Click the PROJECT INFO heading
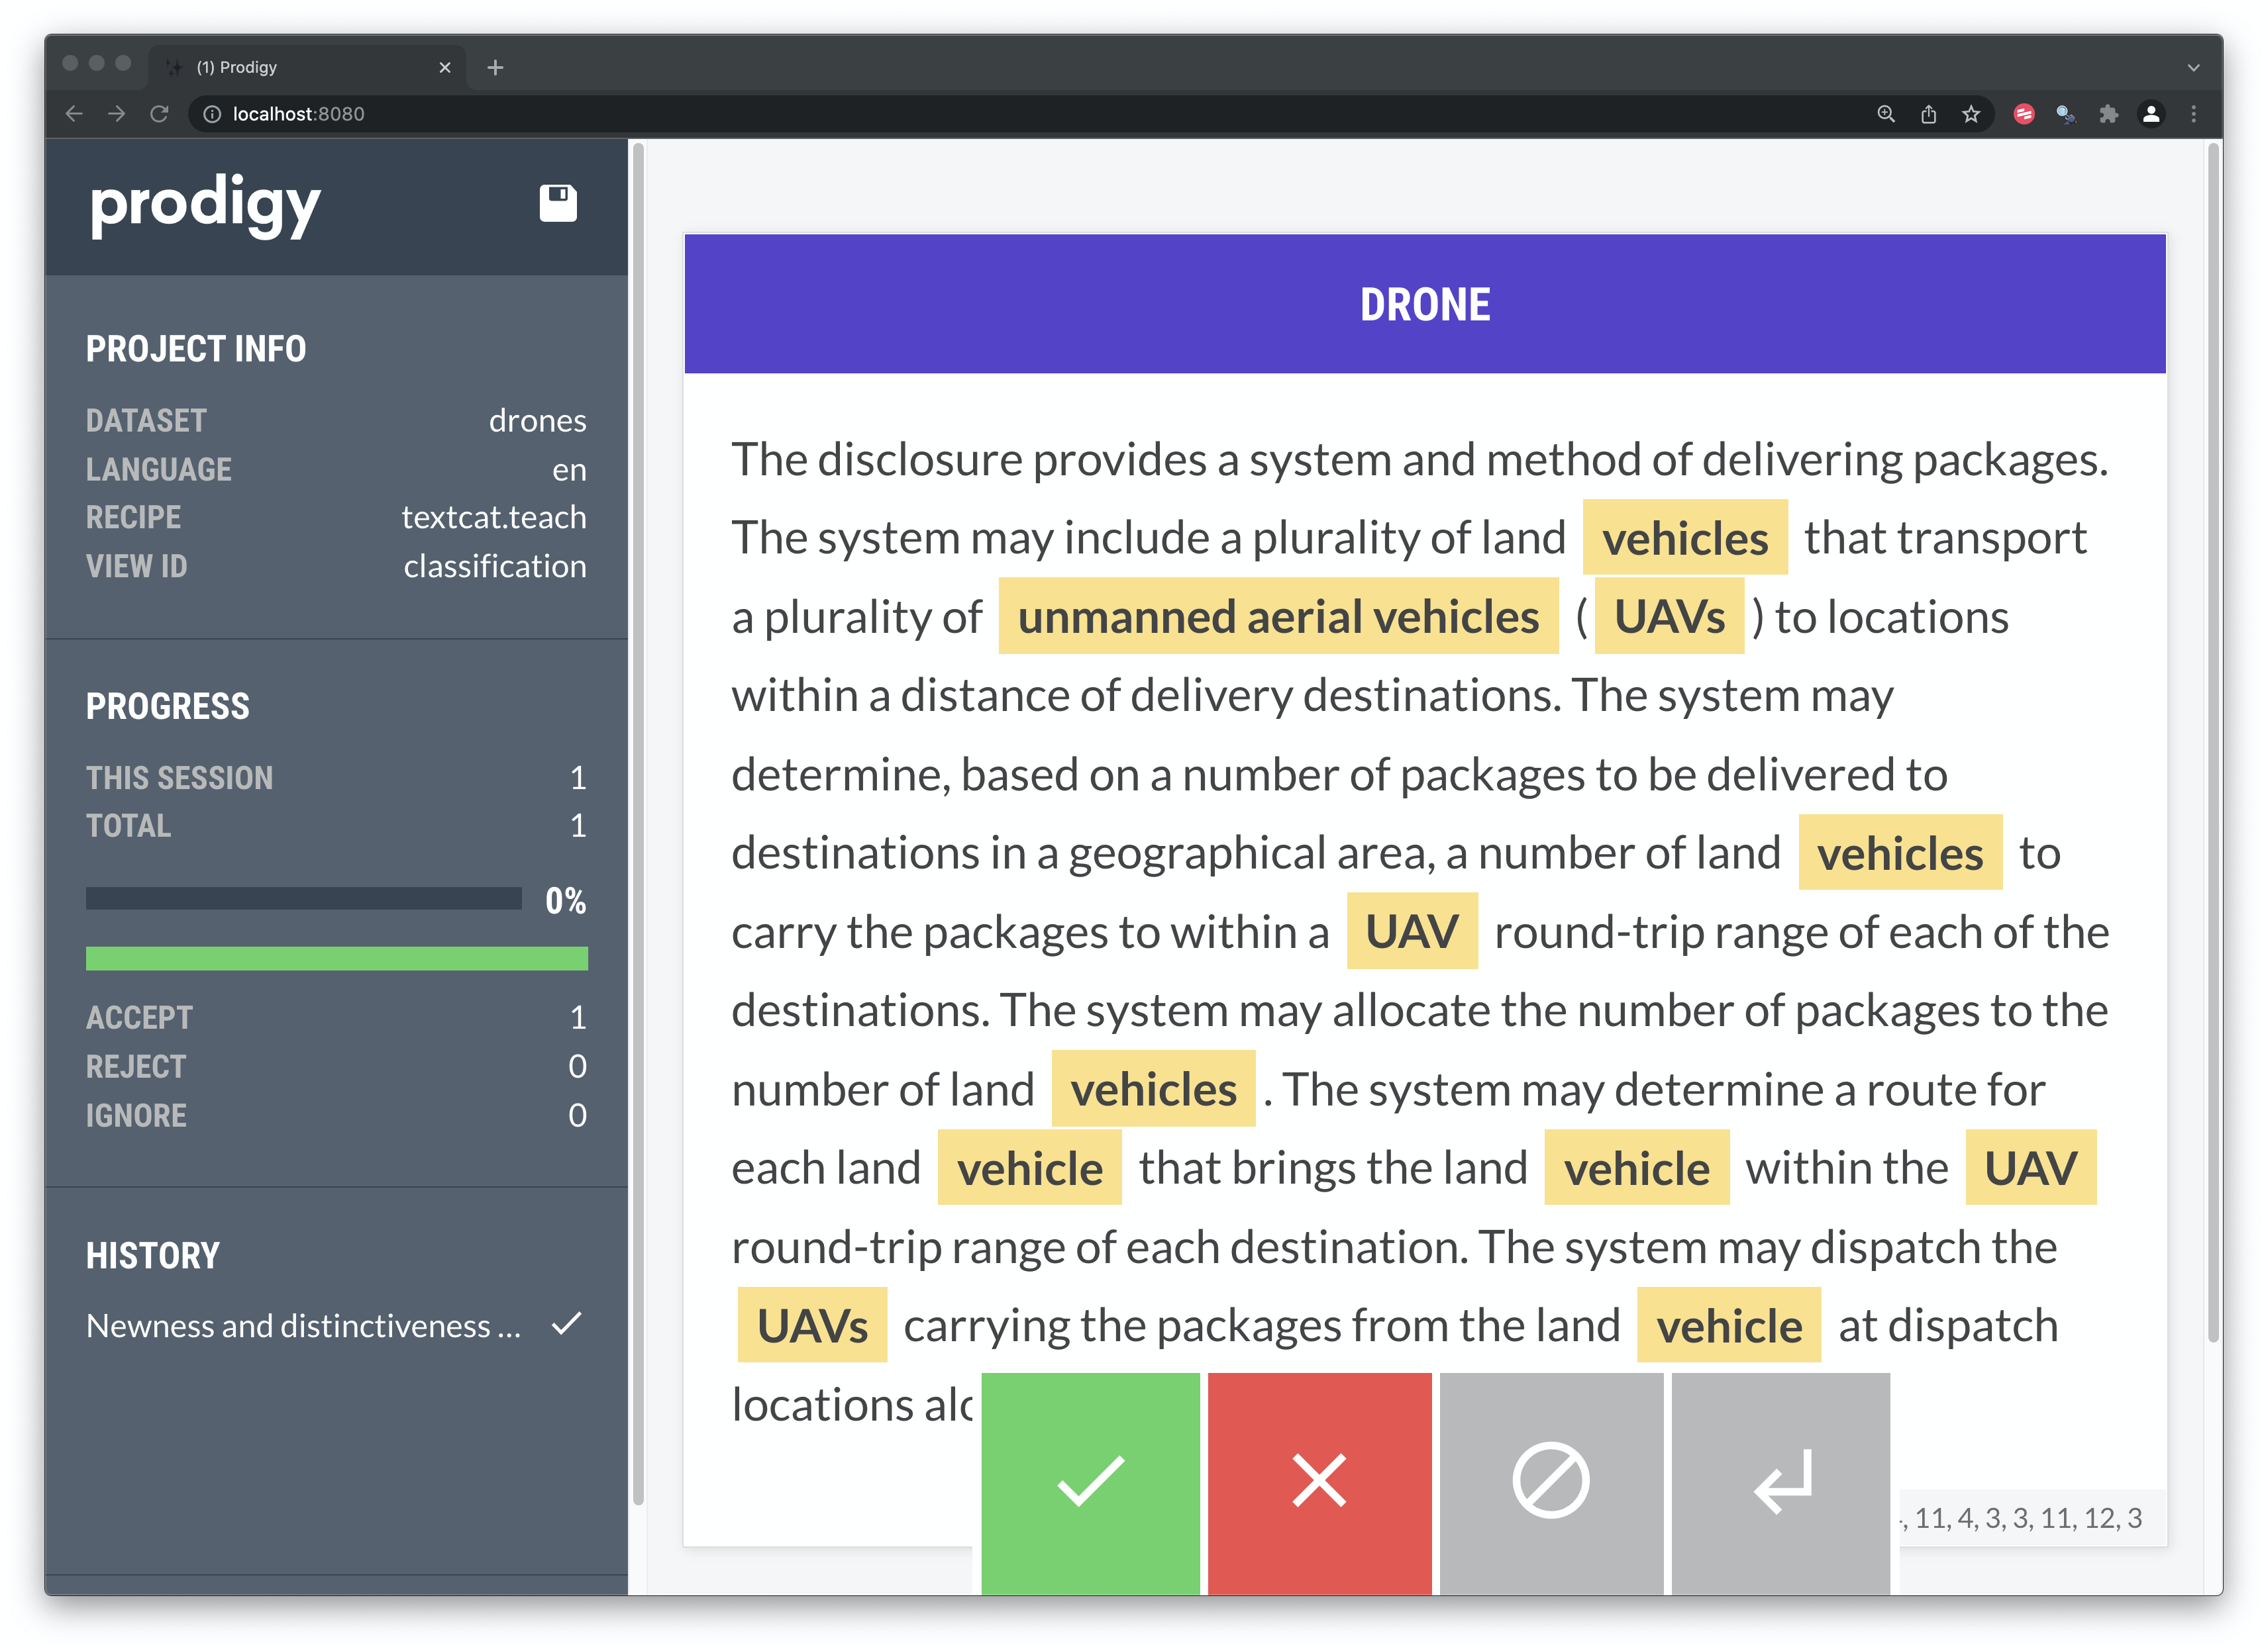 click(196, 349)
